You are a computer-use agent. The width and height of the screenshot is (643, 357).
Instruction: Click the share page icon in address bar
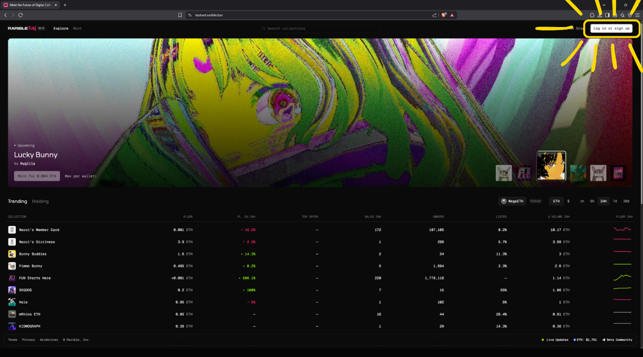point(434,15)
